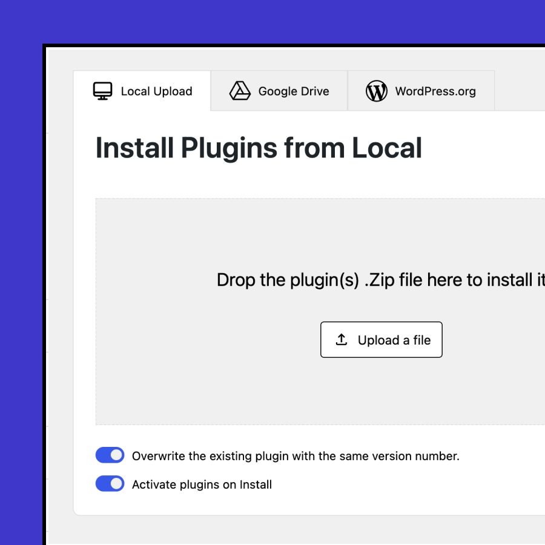
Task: Click the 'Local Upload' tab text label
Action: 156,91
